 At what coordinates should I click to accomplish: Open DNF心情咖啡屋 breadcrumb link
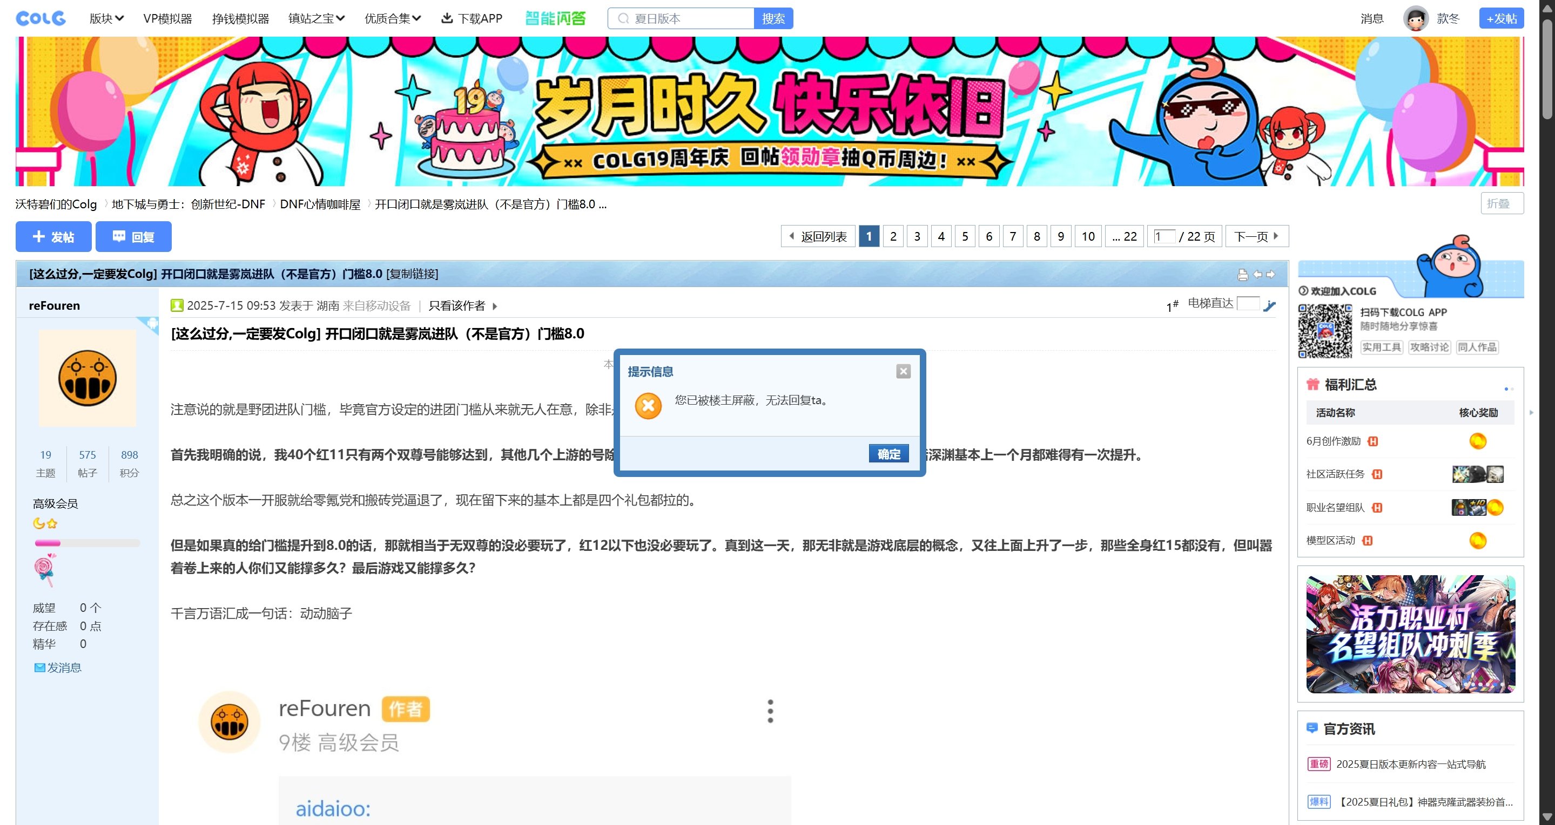[320, 204]
